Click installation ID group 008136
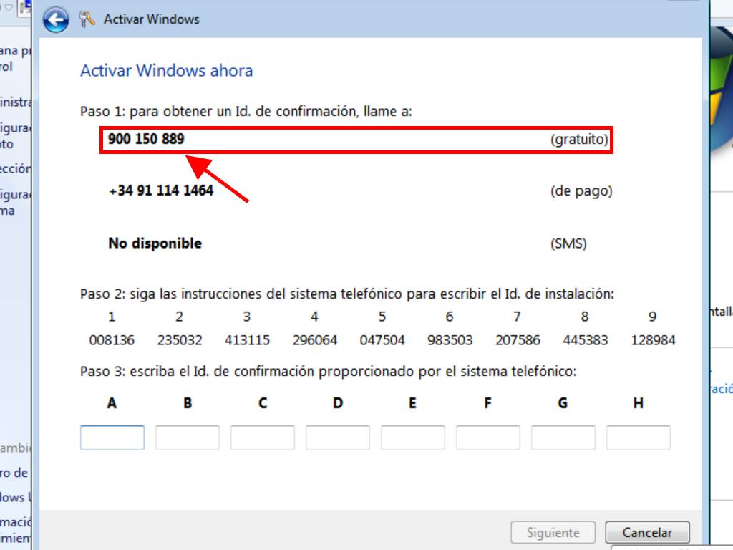This screenshot has width=733, height=550. click(x=112, y=340)
